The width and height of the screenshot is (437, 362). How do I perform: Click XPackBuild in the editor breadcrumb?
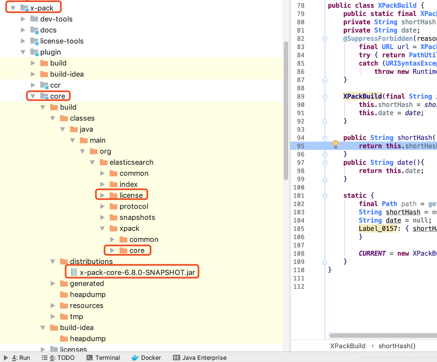click(x=347, y=346)
